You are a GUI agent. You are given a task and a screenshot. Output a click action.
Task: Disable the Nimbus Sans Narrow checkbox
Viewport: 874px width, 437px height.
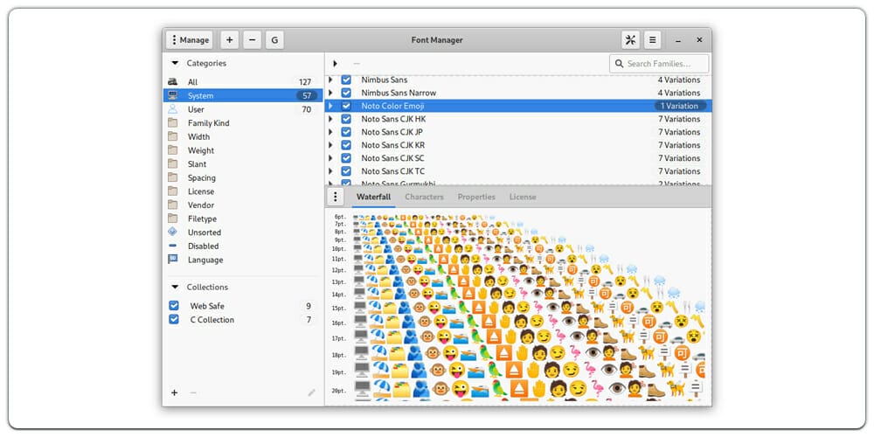[346, 93]
